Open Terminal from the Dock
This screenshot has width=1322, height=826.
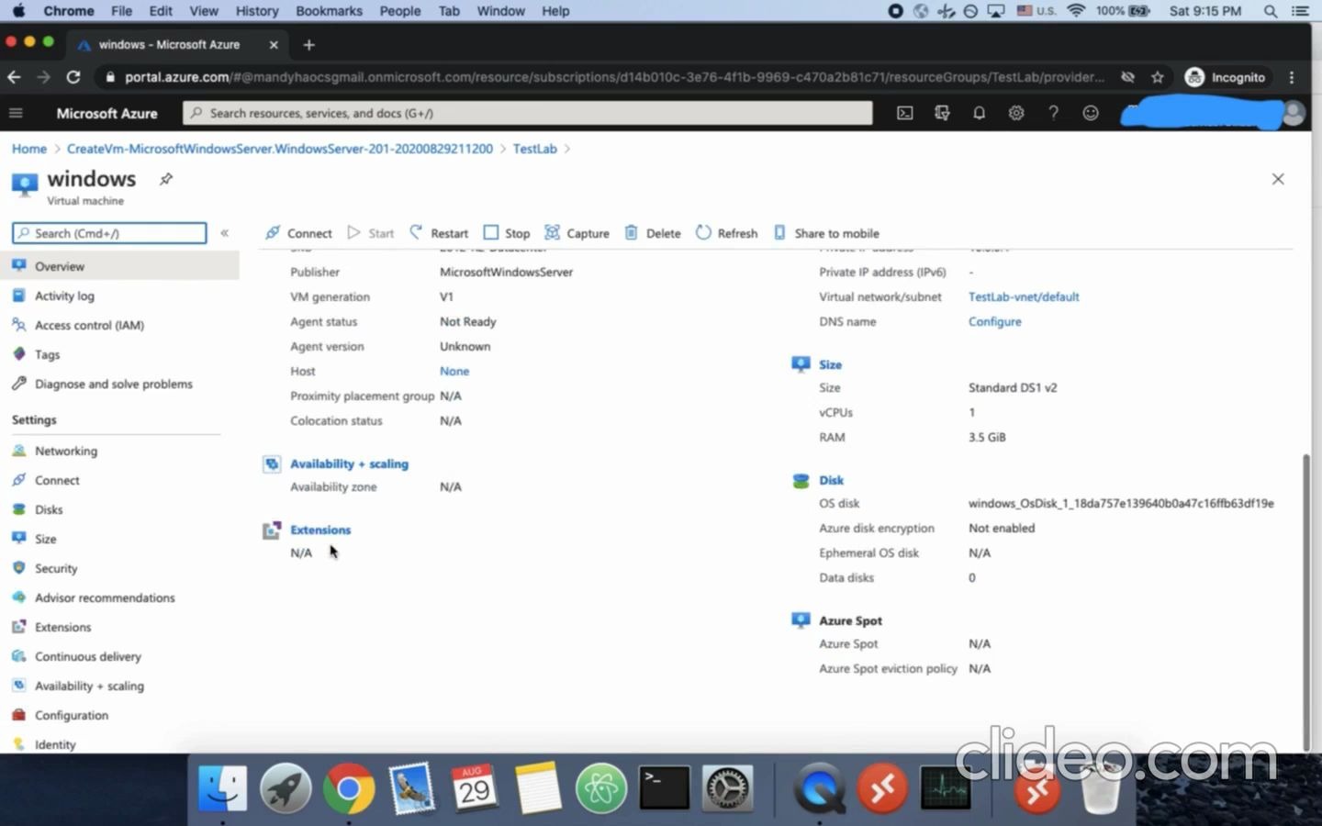664,788
